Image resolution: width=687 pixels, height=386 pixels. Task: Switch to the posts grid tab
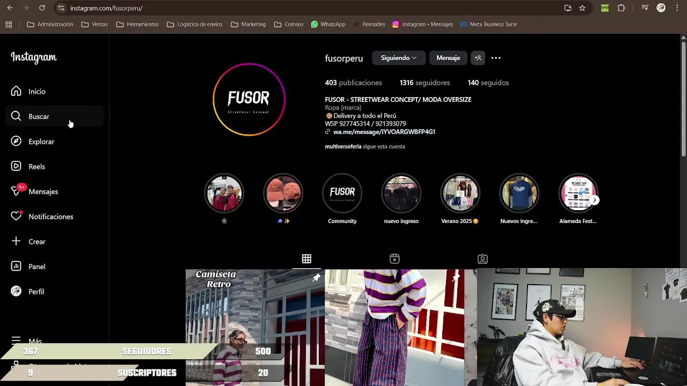(306, 259)
